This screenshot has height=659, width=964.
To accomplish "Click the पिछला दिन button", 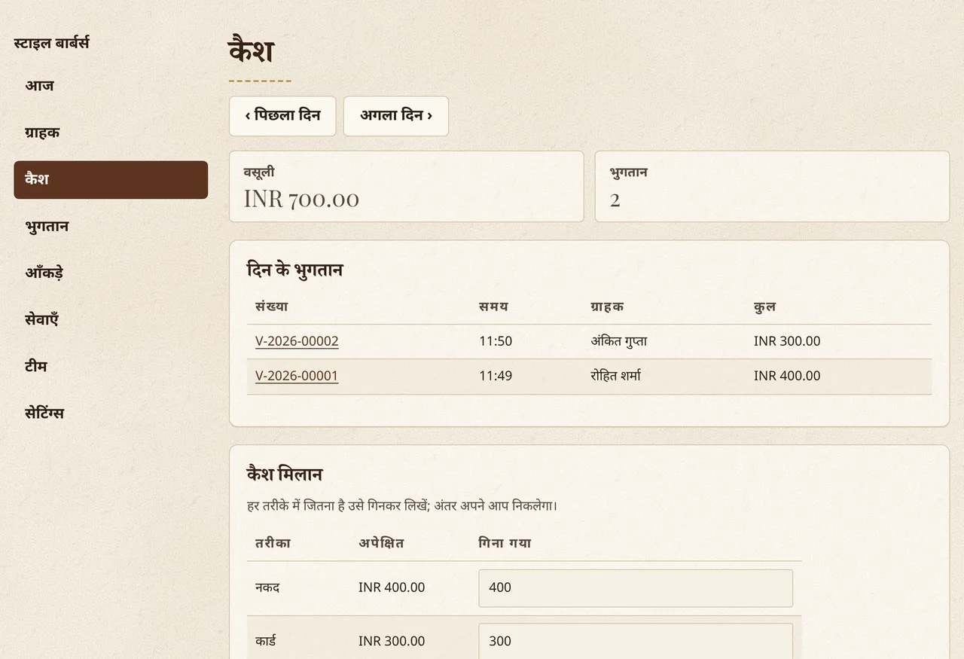I will 282,116.
